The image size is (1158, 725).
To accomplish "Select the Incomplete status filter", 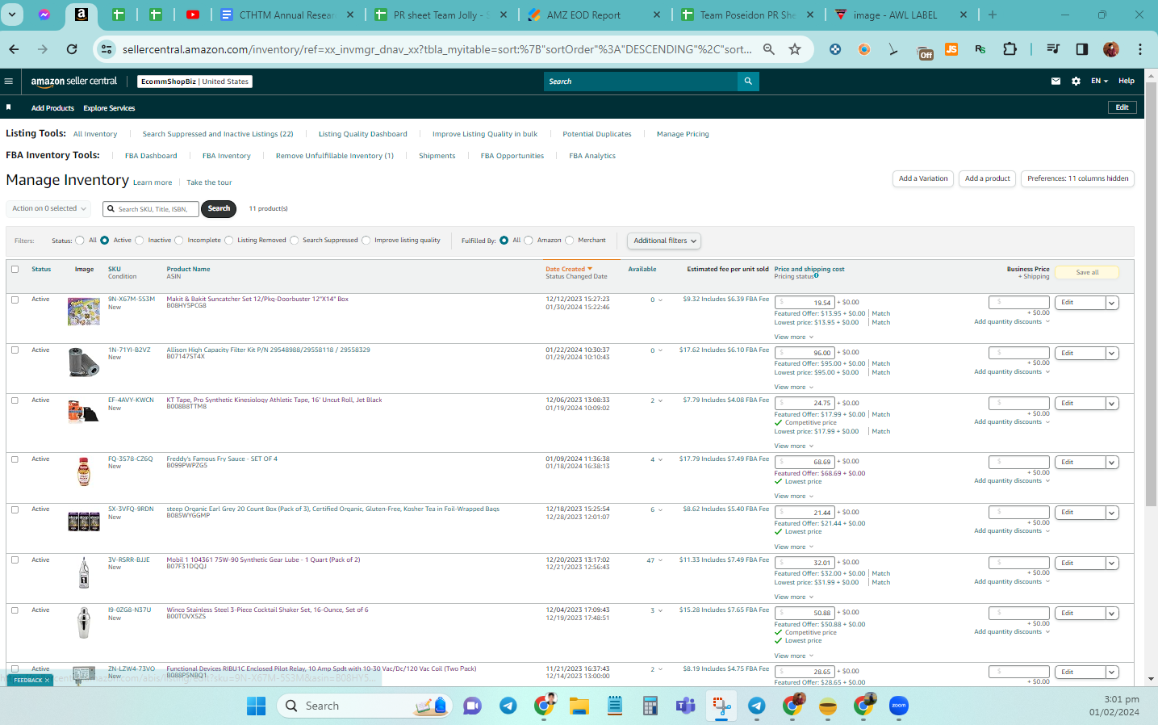I will coord(179,241).
